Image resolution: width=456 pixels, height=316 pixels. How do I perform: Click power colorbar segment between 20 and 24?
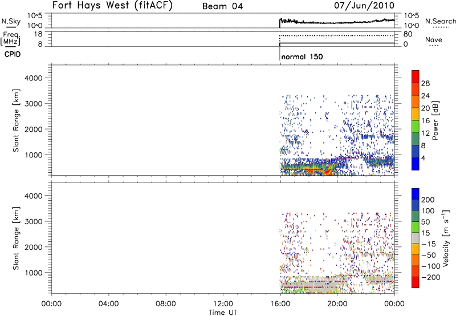pyautogui.click(x=416, y=102)
